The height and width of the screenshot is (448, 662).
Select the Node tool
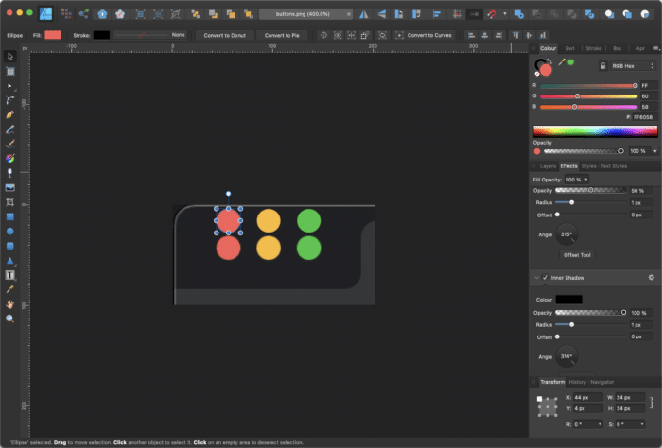tap(10, 86)
